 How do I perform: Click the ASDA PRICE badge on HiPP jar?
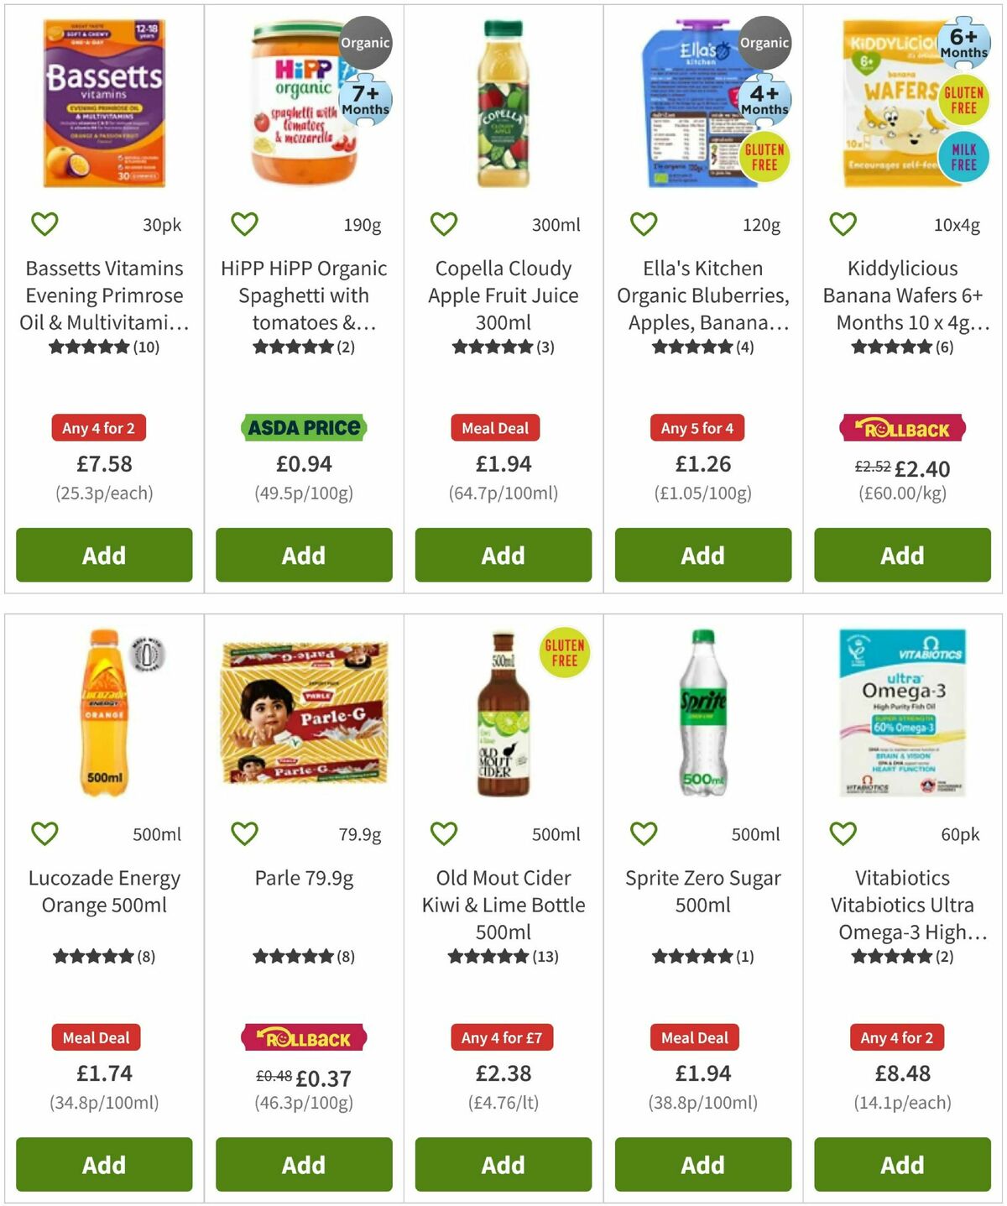tap(303, 428)
